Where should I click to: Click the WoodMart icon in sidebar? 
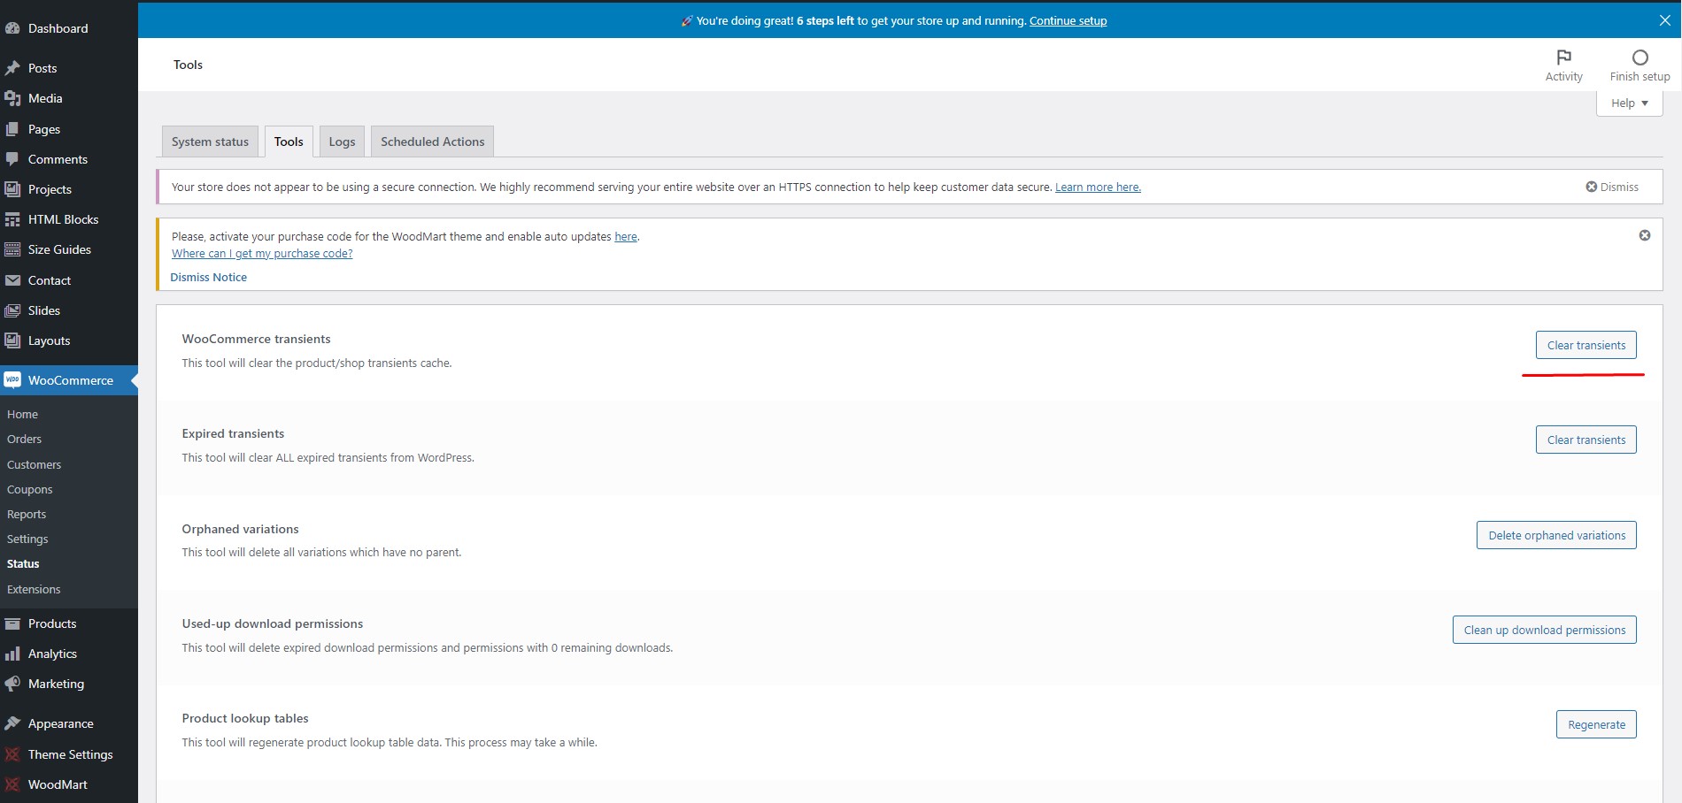12,784
